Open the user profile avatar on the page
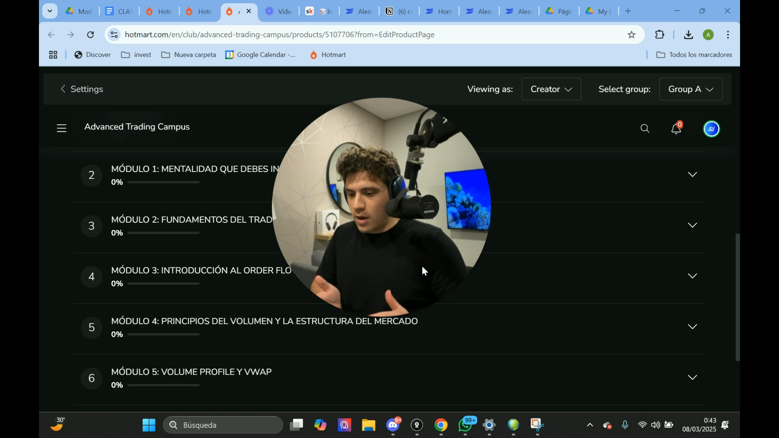 tap(712, 129)
